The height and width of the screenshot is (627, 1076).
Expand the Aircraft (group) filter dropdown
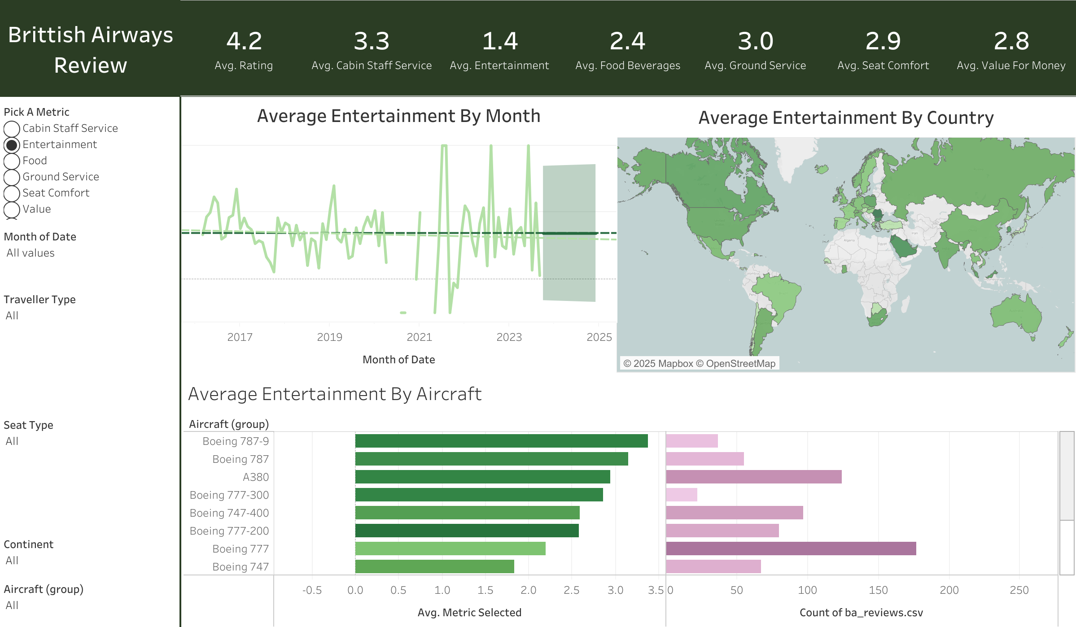point(13,605)
